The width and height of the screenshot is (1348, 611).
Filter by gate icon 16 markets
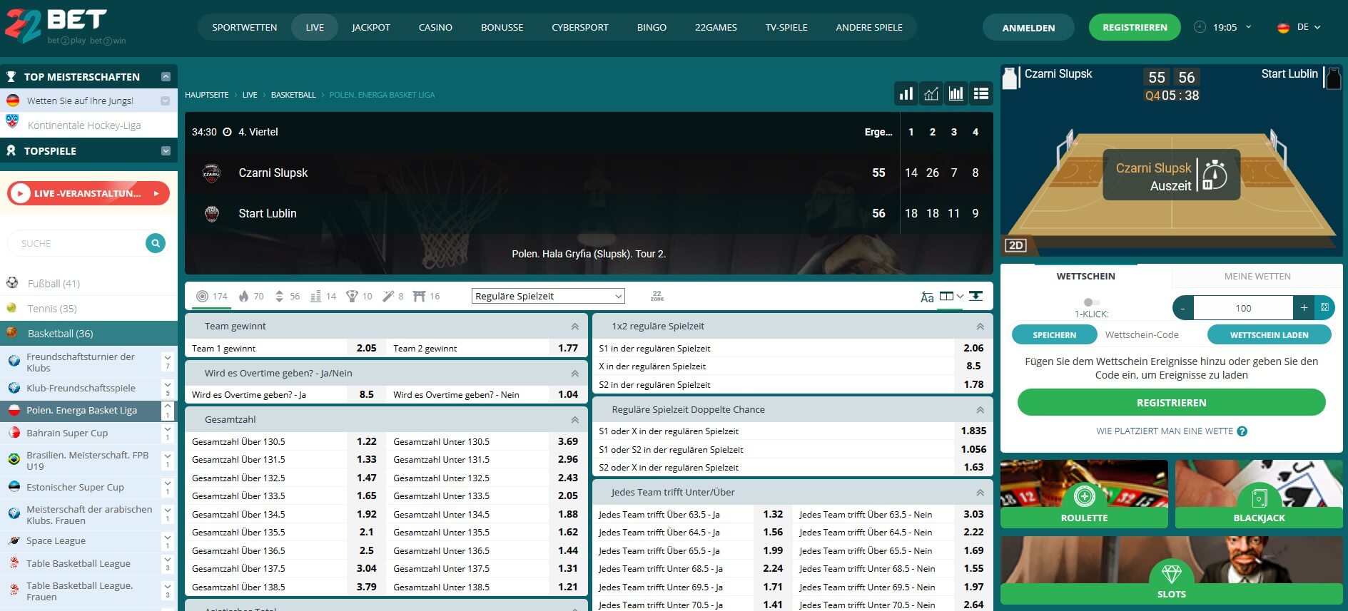coord(426,296)
